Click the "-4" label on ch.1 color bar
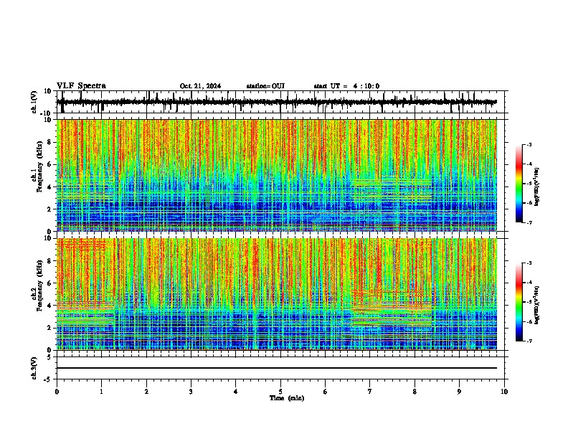The height and width of the screenshot is (439, 568). click(529, 164)
